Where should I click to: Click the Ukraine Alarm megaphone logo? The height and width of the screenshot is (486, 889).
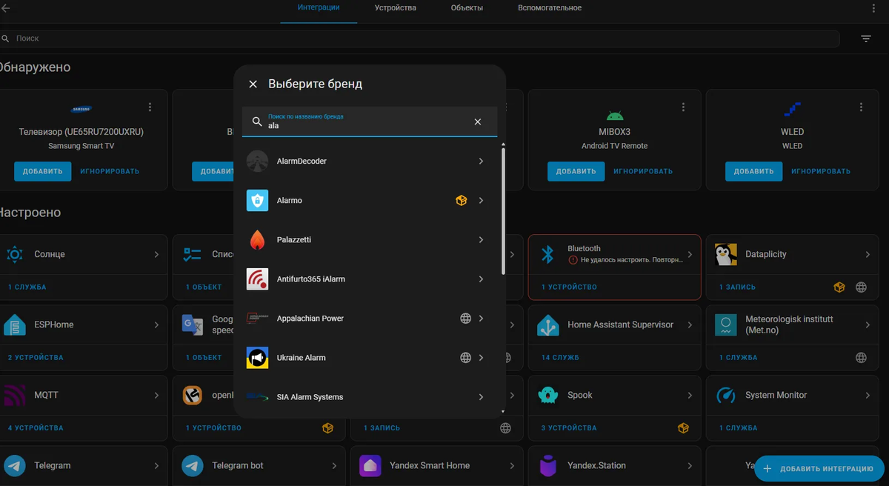coord(257,357)
